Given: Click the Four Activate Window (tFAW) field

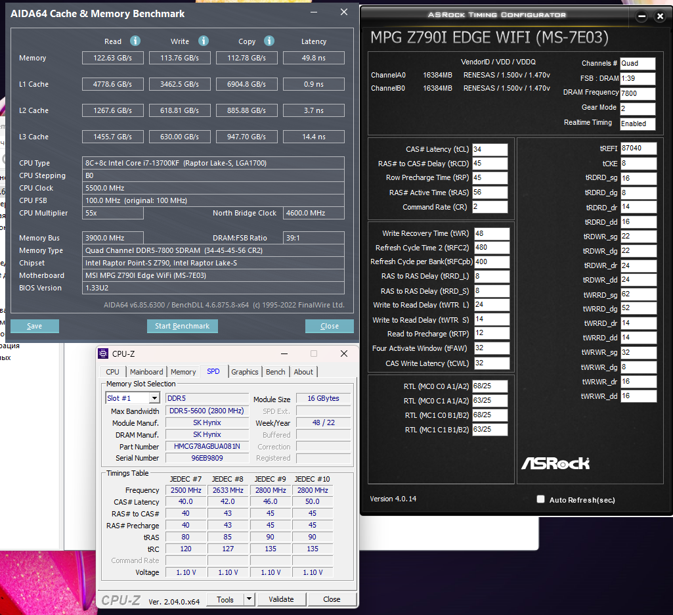Looking at the screenshot, I should (x=492, y=348).
